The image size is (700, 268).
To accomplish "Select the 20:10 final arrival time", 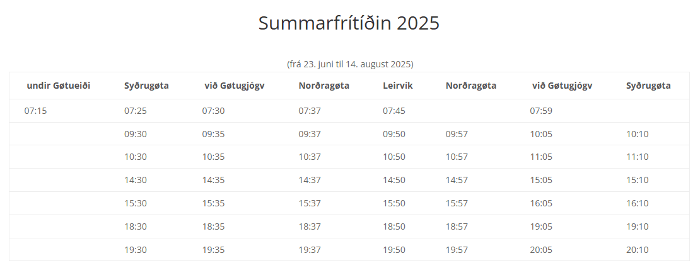I will coord(638,250).
